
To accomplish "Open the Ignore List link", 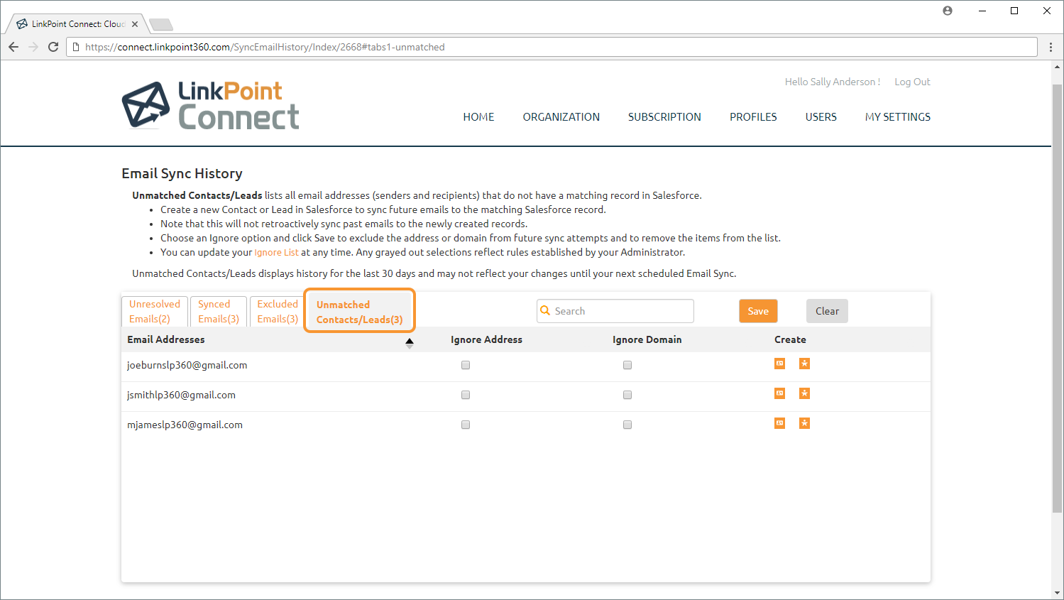I will 276,252.
